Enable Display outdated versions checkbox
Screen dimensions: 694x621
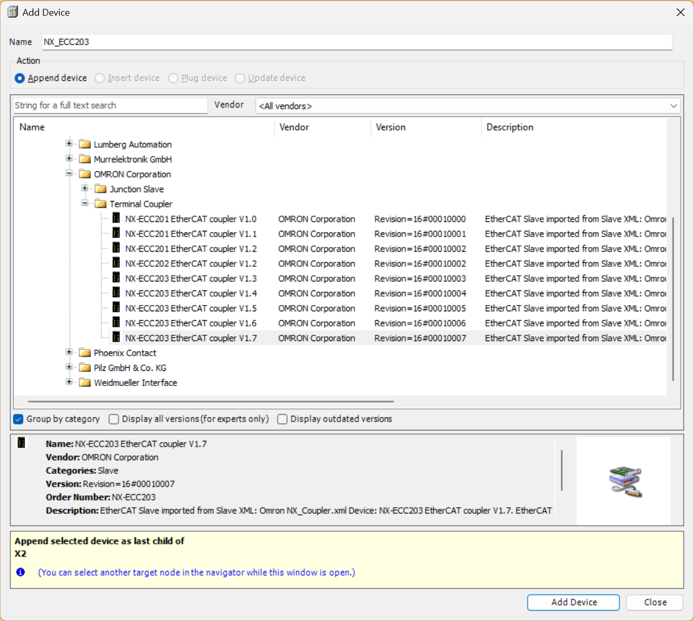click(x=282, y=419)
